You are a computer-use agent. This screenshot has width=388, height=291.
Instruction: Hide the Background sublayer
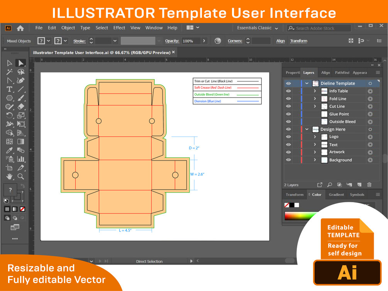[x=288, y=160]
